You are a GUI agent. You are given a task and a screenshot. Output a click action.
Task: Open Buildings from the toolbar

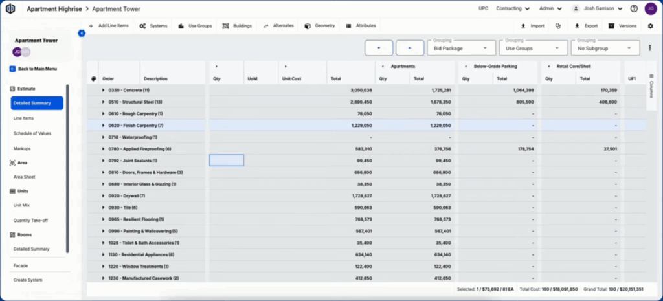pyautogui.click(x=237, y=26)
